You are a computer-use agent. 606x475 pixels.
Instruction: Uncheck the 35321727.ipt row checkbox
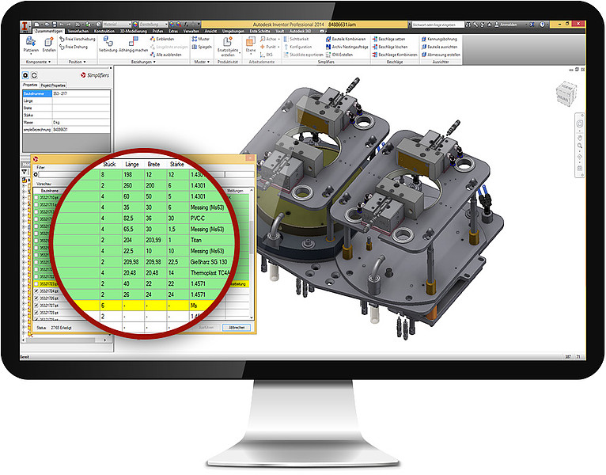36,306
